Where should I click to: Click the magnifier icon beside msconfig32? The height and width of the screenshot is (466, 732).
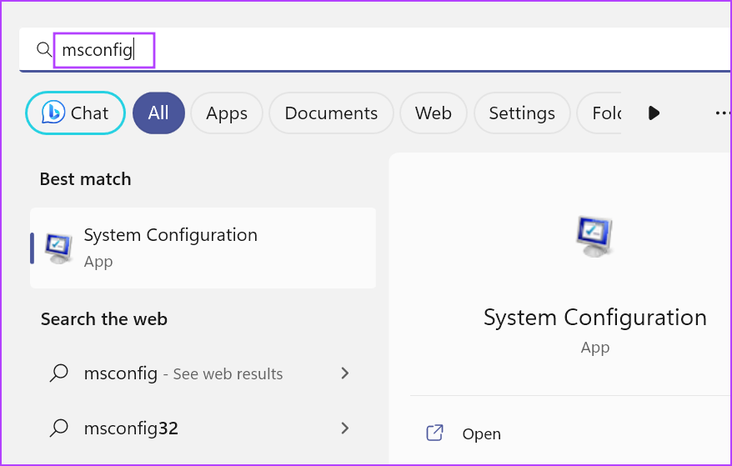59,428
